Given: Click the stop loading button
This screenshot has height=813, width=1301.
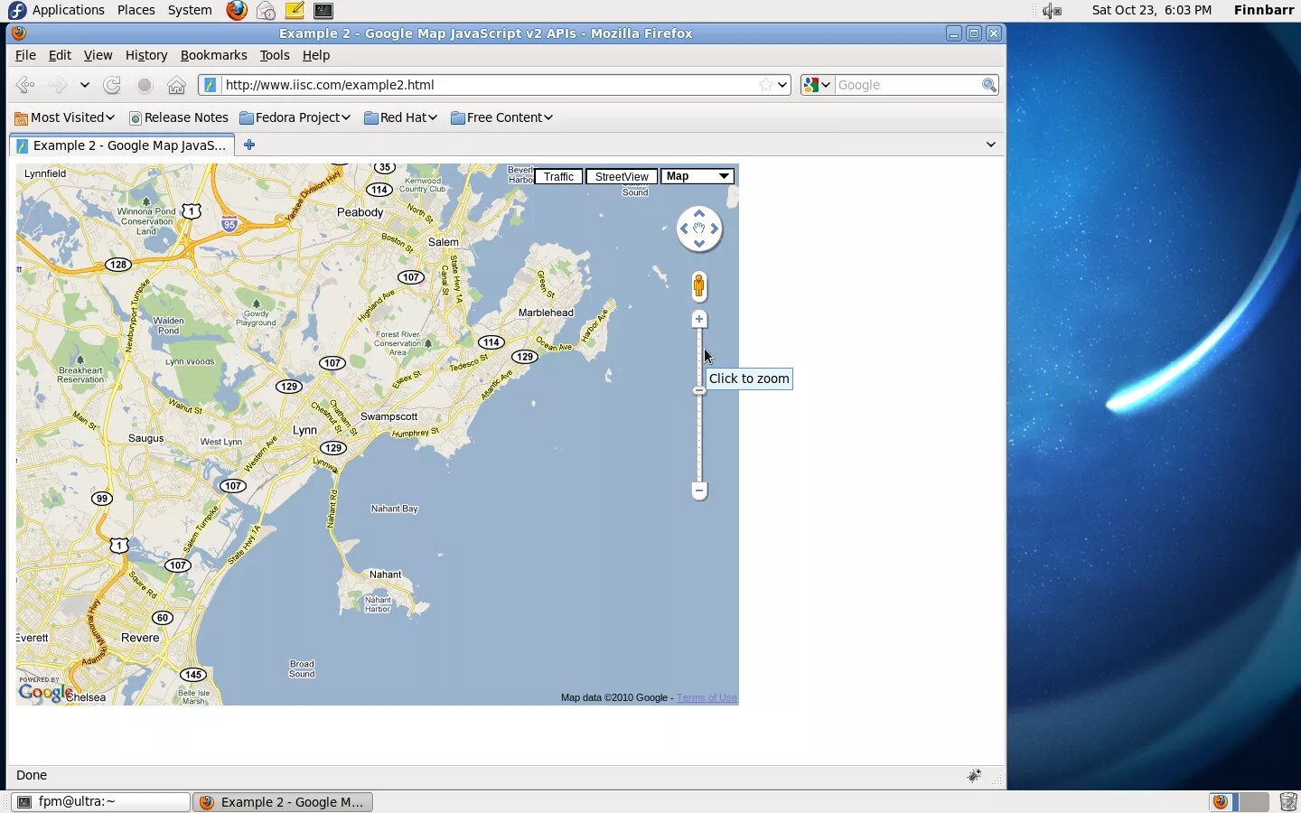Looking at the screenshot, I should 145,85.
